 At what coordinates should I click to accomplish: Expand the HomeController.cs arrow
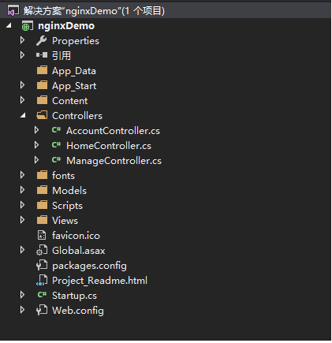(x=37, y=145)
